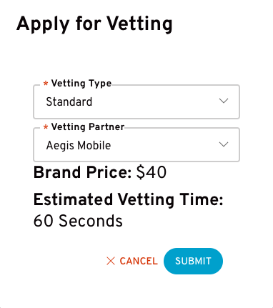
Task: Click the Estimated Vetting Time label
Action: tap(129, 199)
